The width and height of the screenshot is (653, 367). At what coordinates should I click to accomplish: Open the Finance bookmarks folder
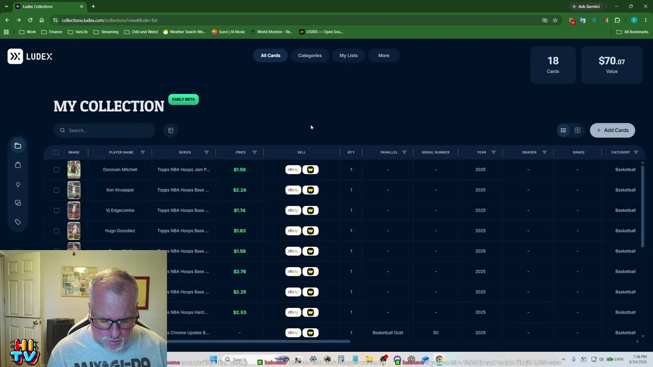[52, 32]
